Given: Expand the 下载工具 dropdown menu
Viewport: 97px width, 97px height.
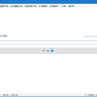Looking at the screenshot, I should [6, 95].
